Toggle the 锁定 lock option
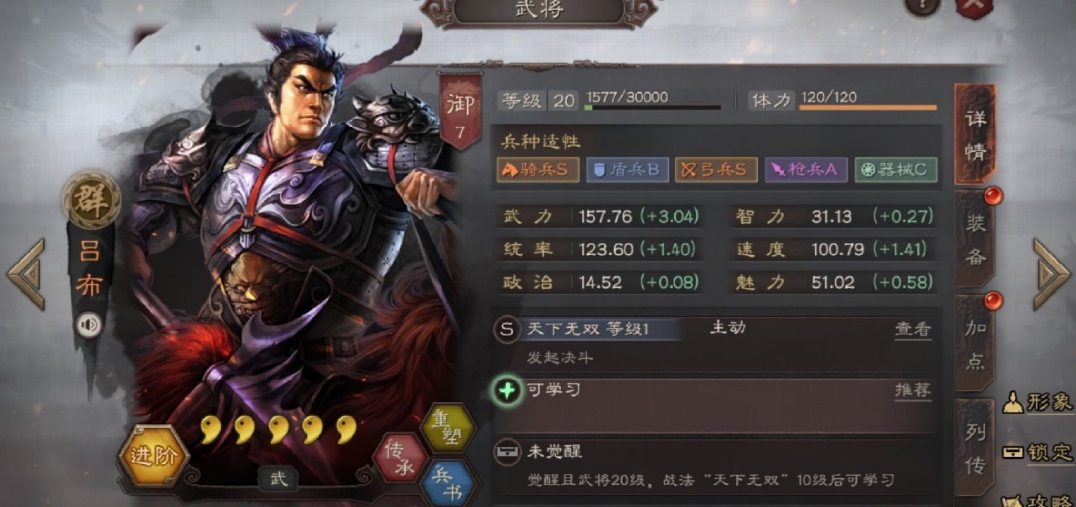The image size is (1076, 507). point(1039,452)
